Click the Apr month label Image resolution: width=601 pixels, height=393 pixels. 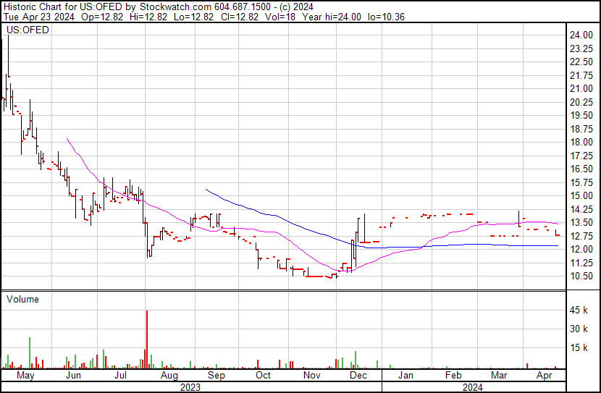click(544, 376)
